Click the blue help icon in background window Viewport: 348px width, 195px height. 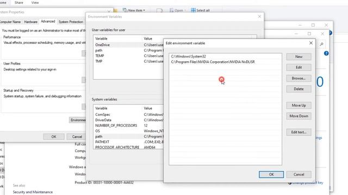coord(326,53)
